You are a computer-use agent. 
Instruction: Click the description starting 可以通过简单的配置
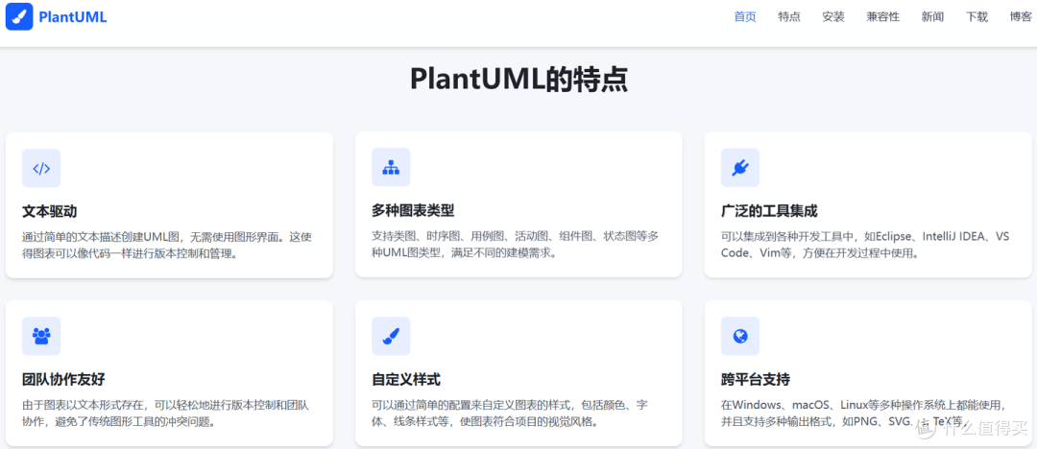click(509, 414)
